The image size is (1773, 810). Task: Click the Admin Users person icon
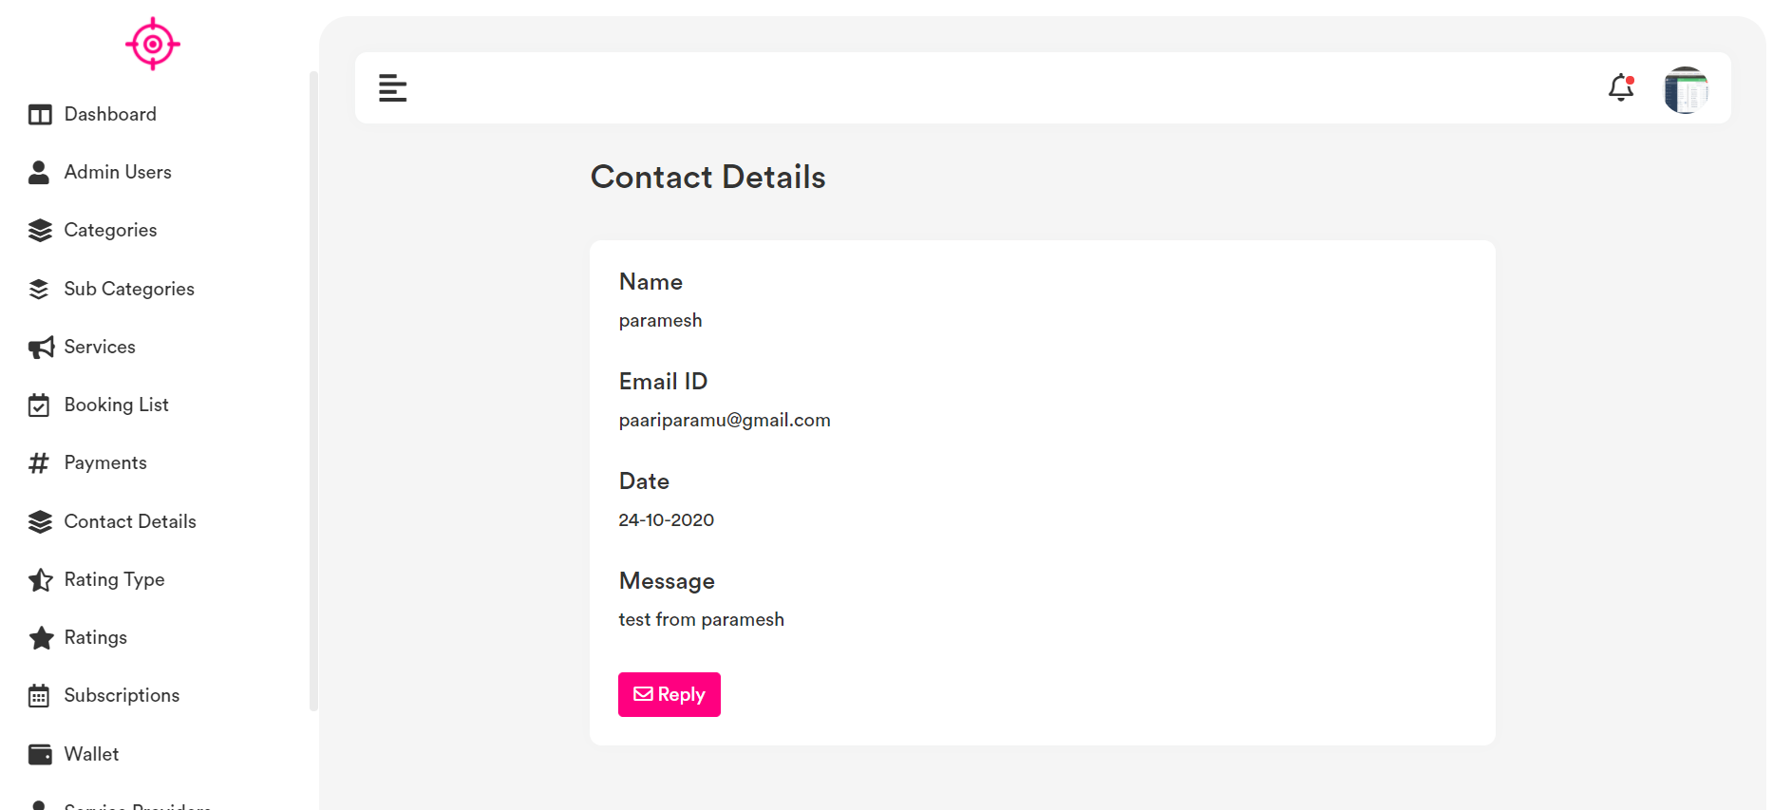pos(39,173)
